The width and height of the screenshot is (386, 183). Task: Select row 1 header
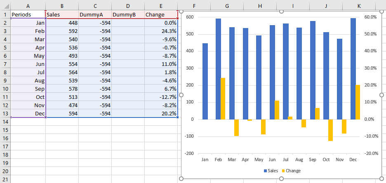click(x=5, y=14)
